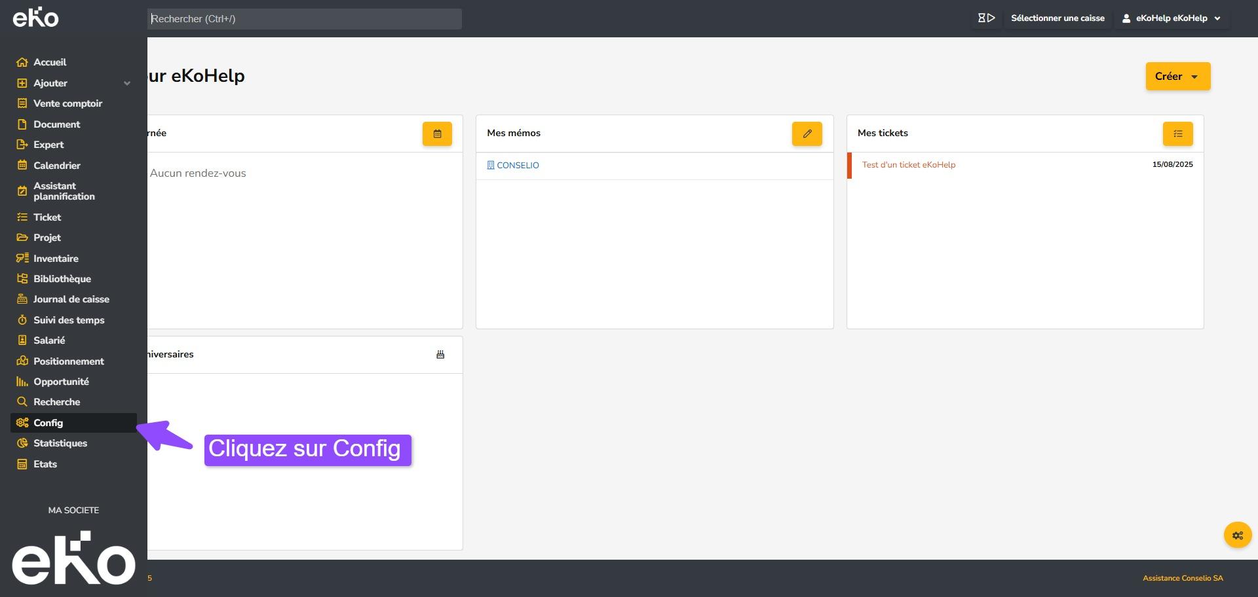
Task: Open the Créer dropdown button
Action: [1177, 77]
